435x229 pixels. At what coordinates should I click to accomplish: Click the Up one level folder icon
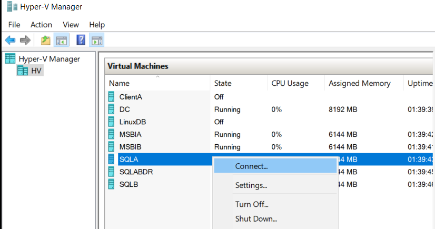coord(46,41)
